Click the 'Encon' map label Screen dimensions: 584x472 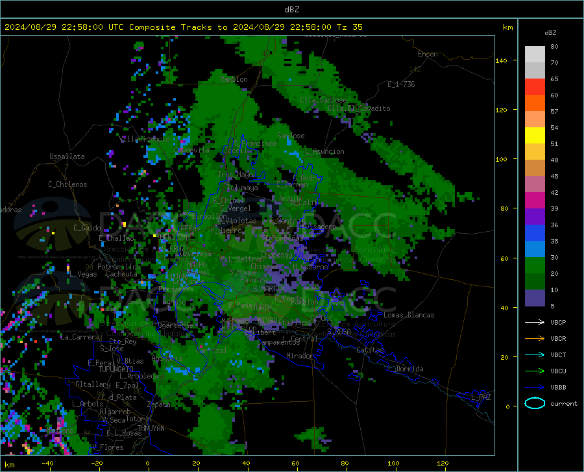428,54
